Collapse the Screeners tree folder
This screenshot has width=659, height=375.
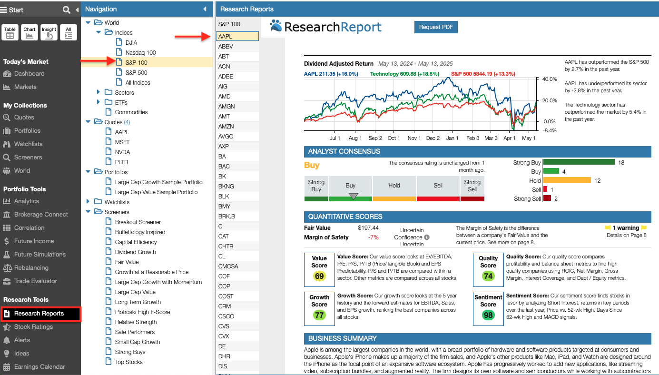[x=88, y=212]
